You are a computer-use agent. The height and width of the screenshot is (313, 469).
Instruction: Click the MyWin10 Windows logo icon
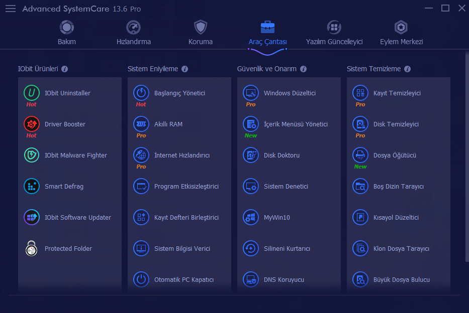(x=251, y=217)
